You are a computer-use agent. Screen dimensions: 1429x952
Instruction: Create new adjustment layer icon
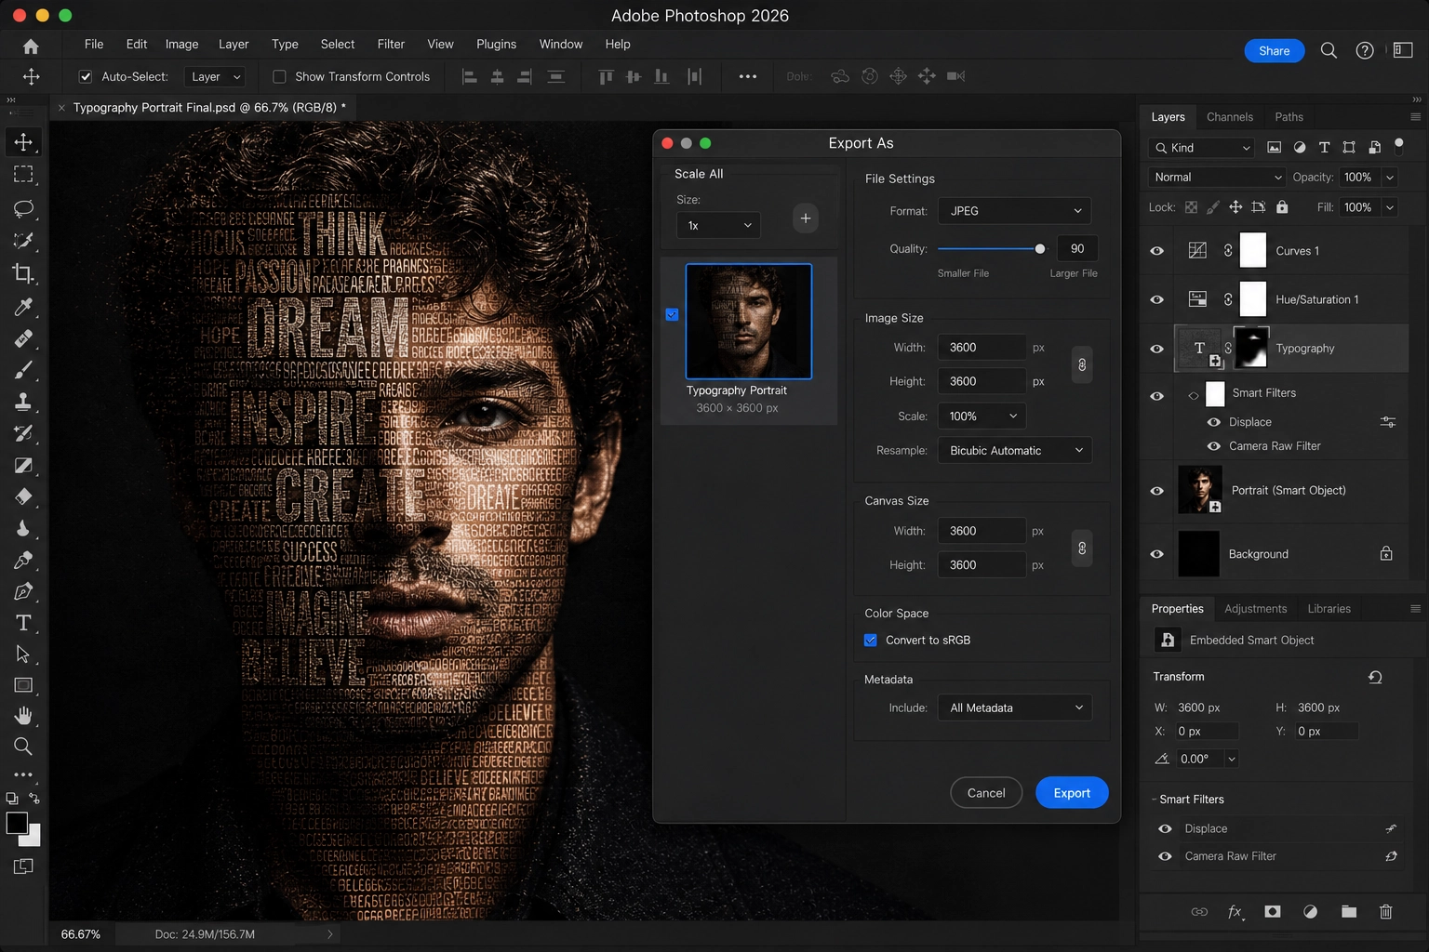(x=1310, y=912)
